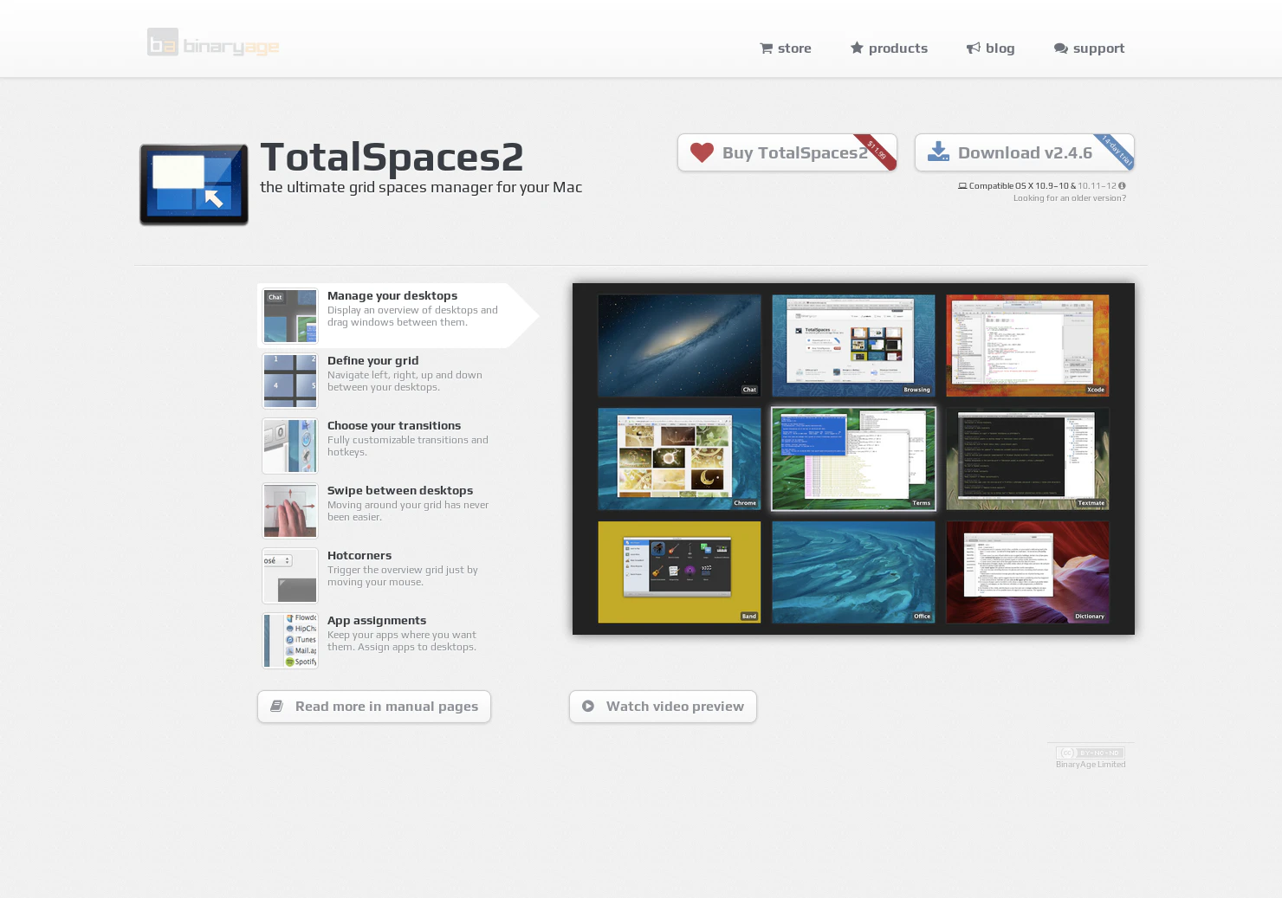Click the play icon on video button
The height and width of the screenshot is (898, 1282).
[588, 707]
